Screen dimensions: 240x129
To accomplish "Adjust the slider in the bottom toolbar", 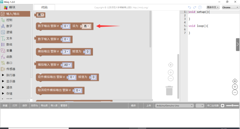I will [232, 105].
